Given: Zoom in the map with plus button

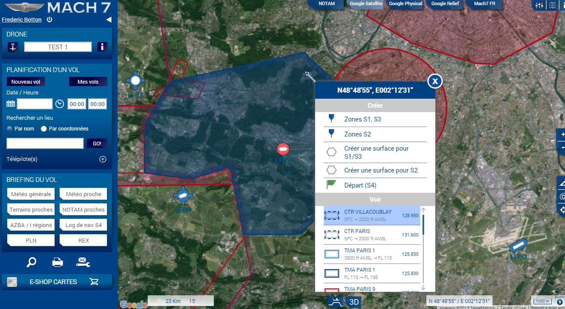Looking at the screenshot, I should pos(562,134).
